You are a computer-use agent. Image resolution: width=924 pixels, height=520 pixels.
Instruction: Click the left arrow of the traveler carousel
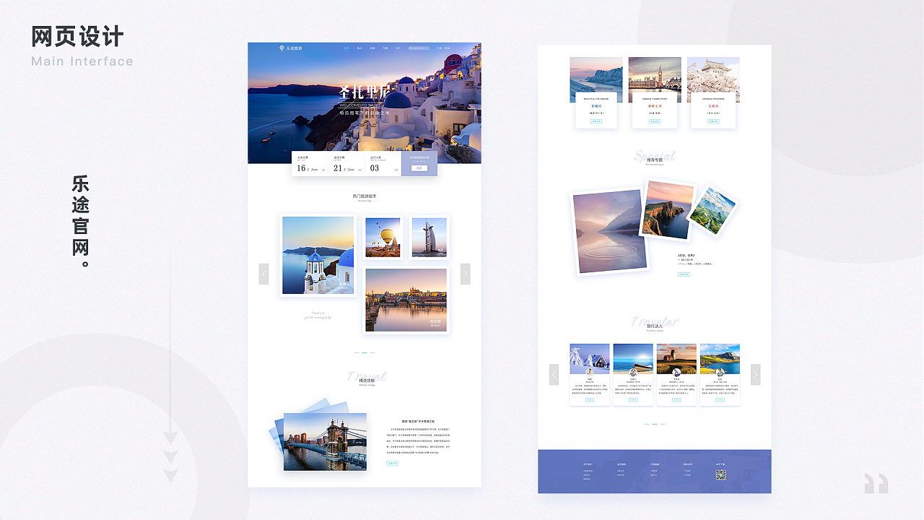click(x=554, y=374)
